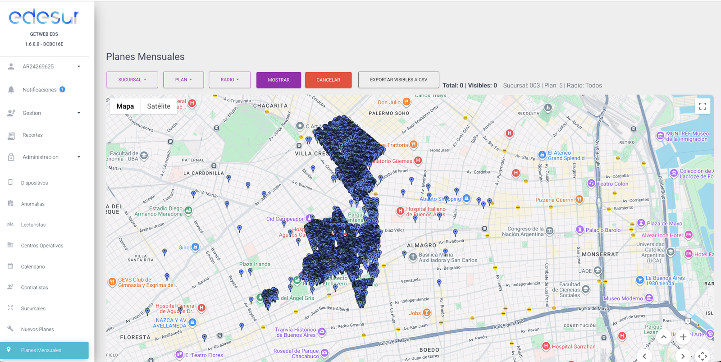Click the Museo Moderno marker icon

click(x=649, y=298)
